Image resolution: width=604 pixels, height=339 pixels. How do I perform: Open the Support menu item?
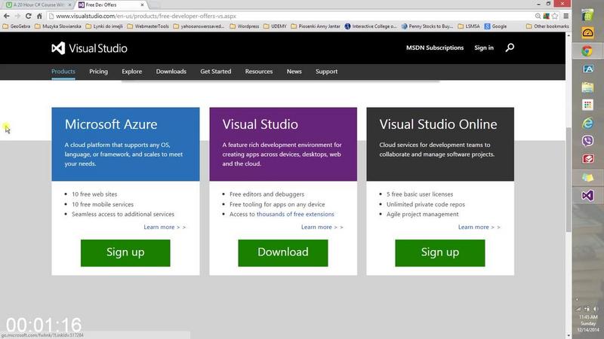pyautogui.click(x=326, y=72)
